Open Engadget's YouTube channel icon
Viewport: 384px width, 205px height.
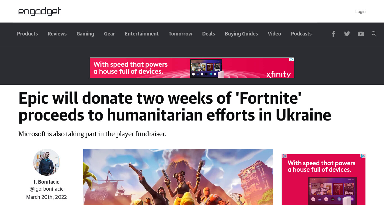pyautogui.click(x=361, y=34)
